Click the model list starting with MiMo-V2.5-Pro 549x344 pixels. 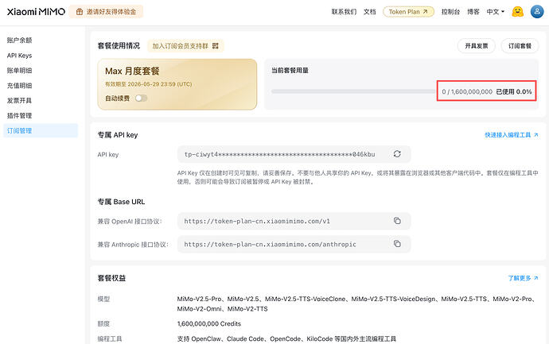(356, 303)
